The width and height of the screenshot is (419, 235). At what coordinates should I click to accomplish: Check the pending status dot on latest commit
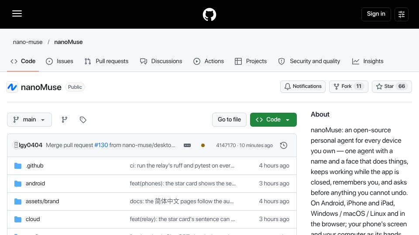203,145
